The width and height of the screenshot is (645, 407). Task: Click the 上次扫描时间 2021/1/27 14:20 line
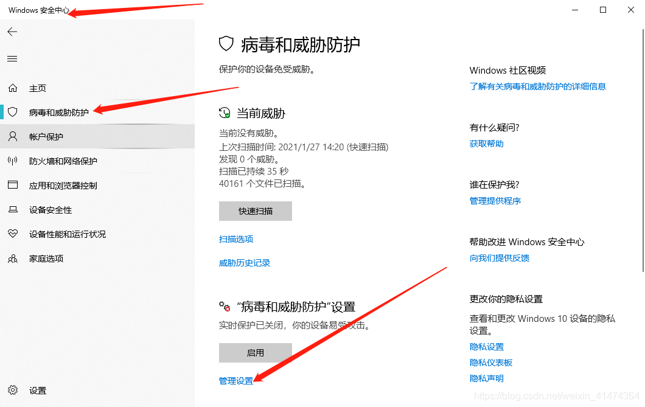pos(304,147)
